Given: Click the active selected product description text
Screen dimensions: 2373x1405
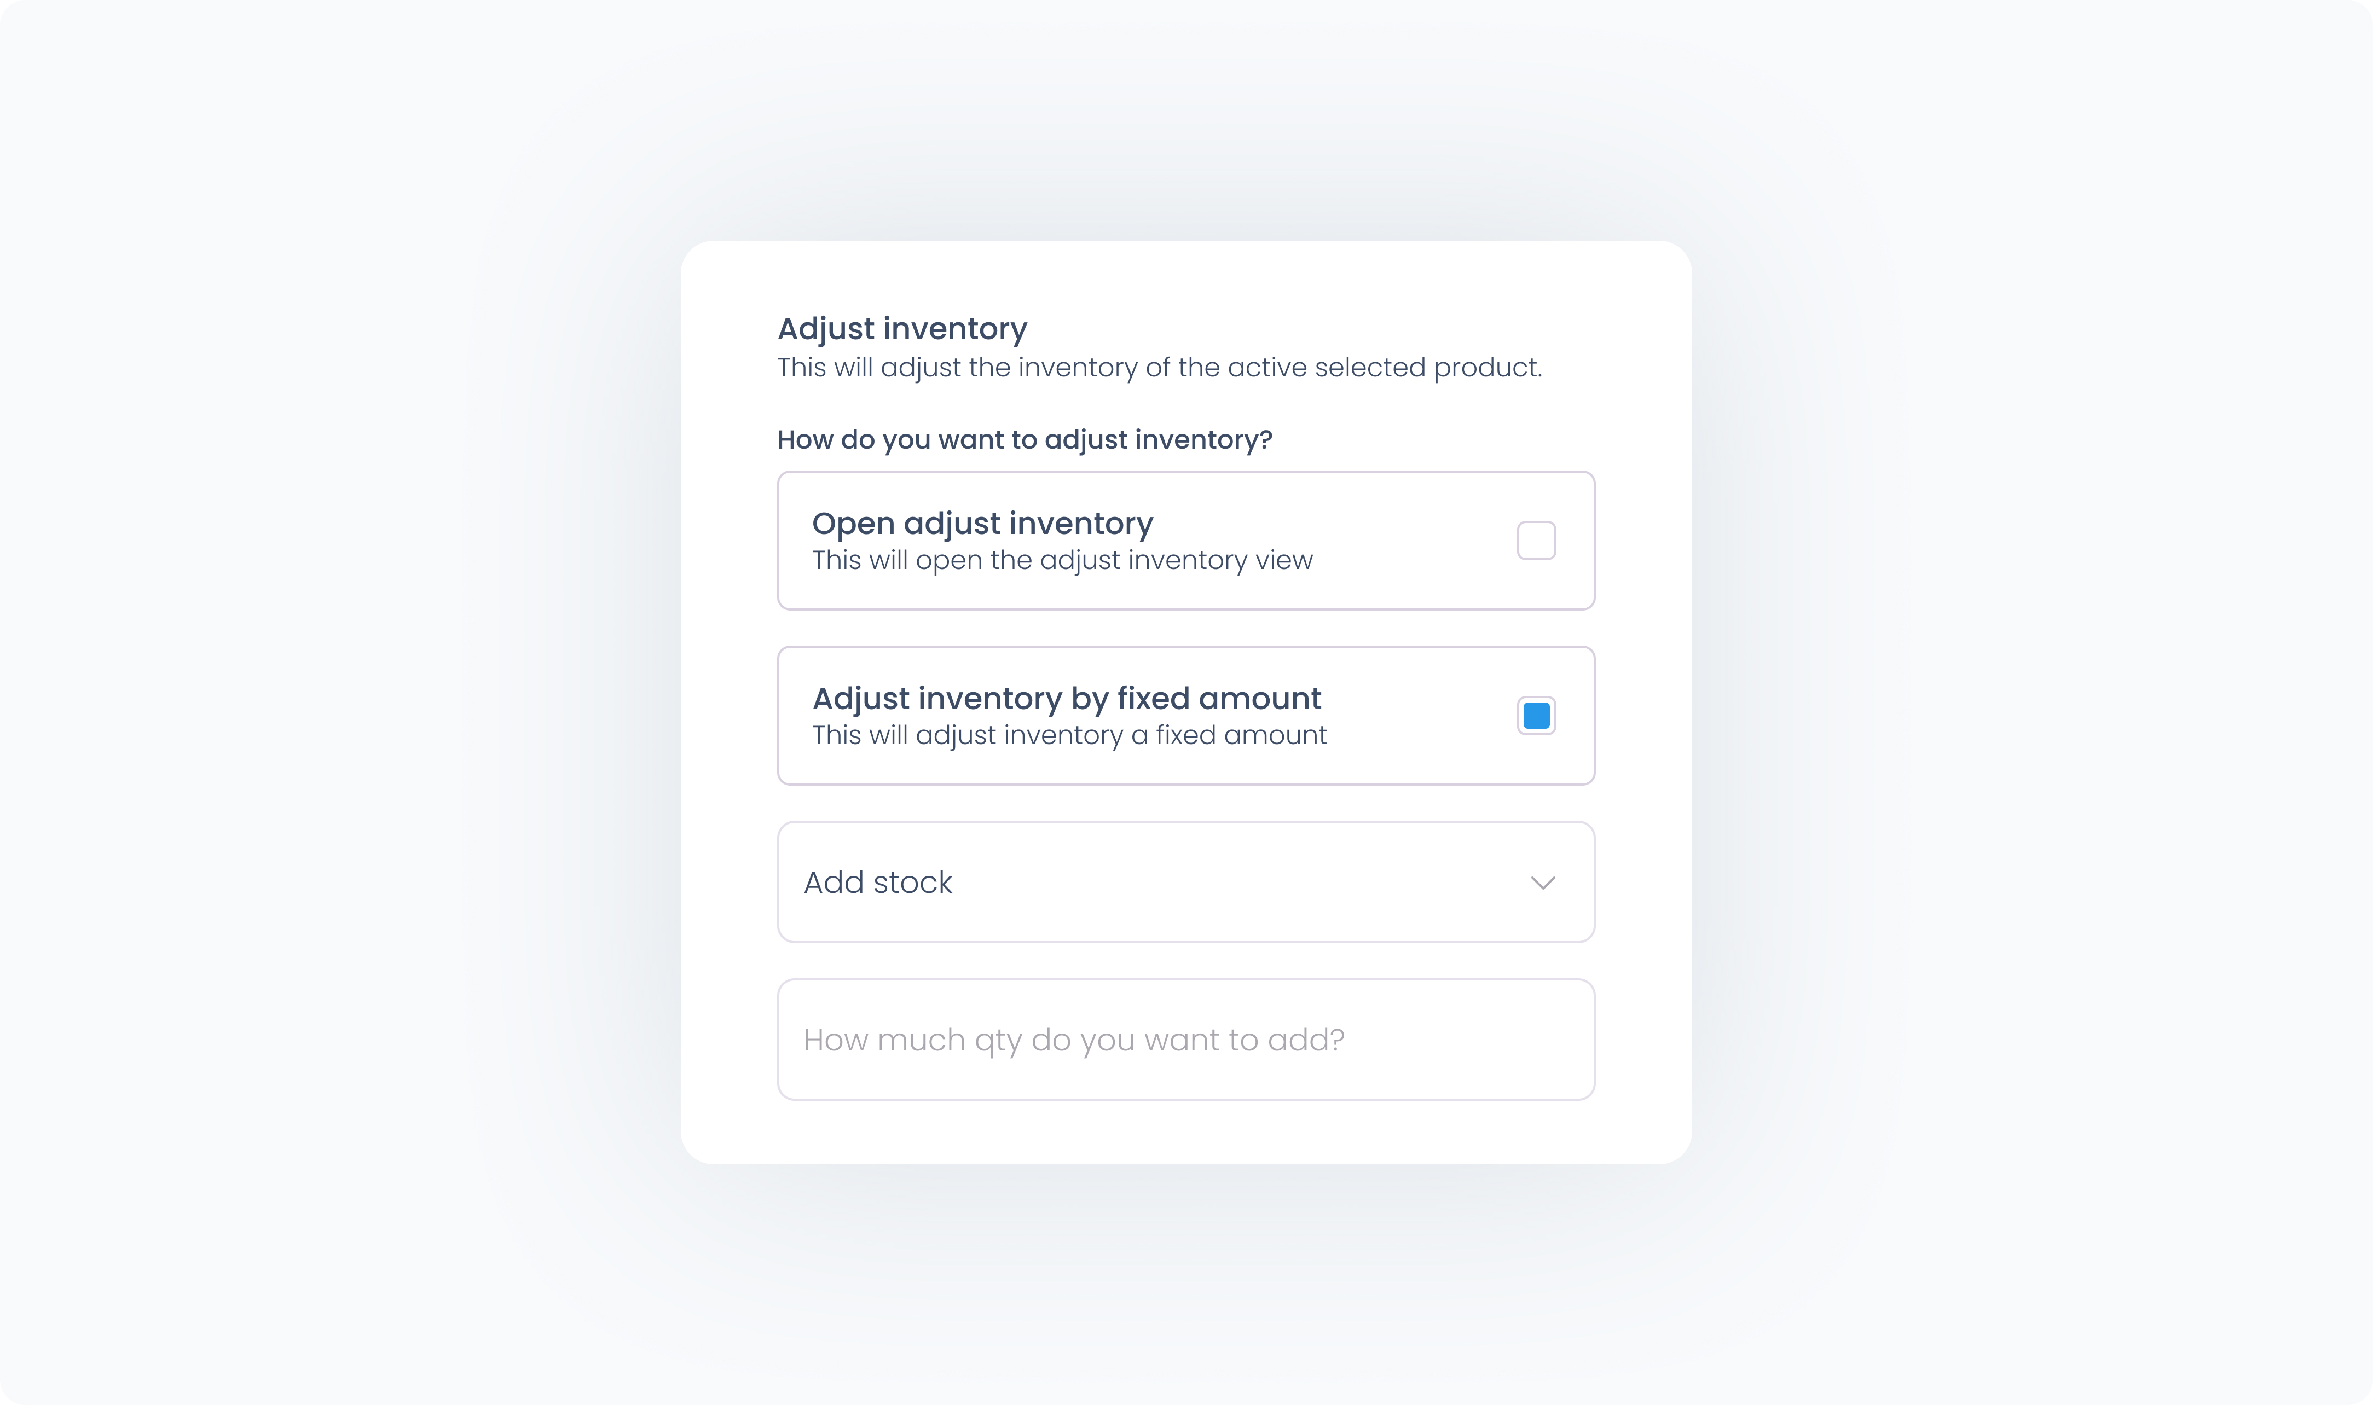Looking at the screenshot, I should point(1159,367).
